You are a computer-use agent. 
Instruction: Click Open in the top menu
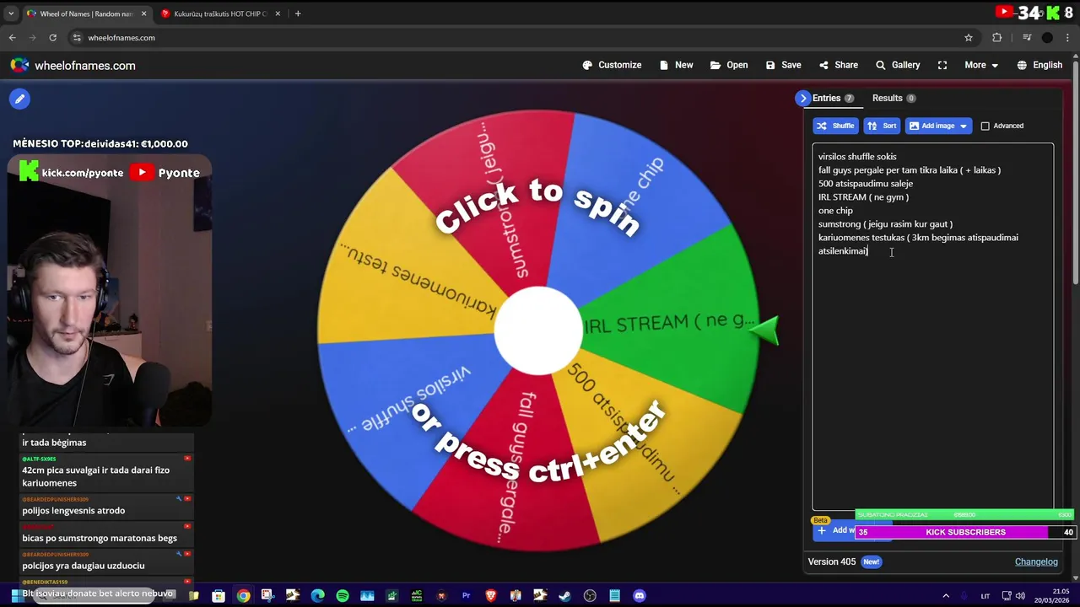(x=729, y=65)
